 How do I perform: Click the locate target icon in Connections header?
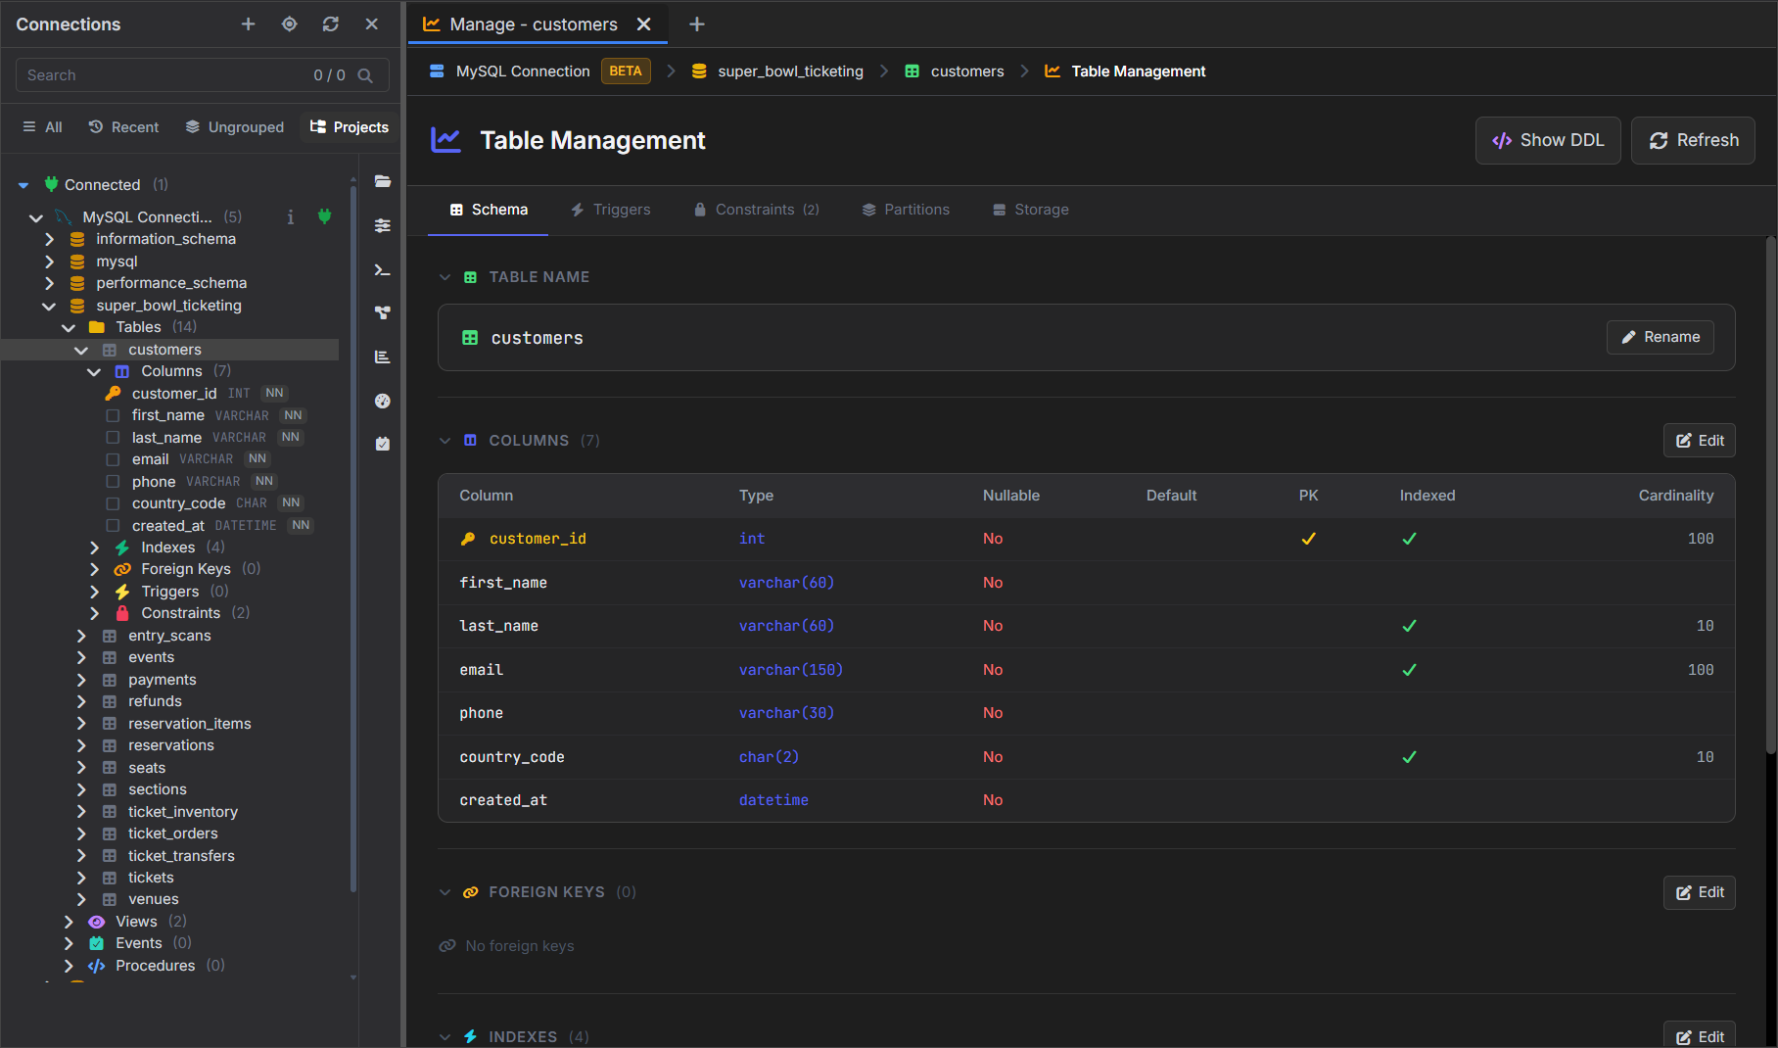tap(290, 24)
